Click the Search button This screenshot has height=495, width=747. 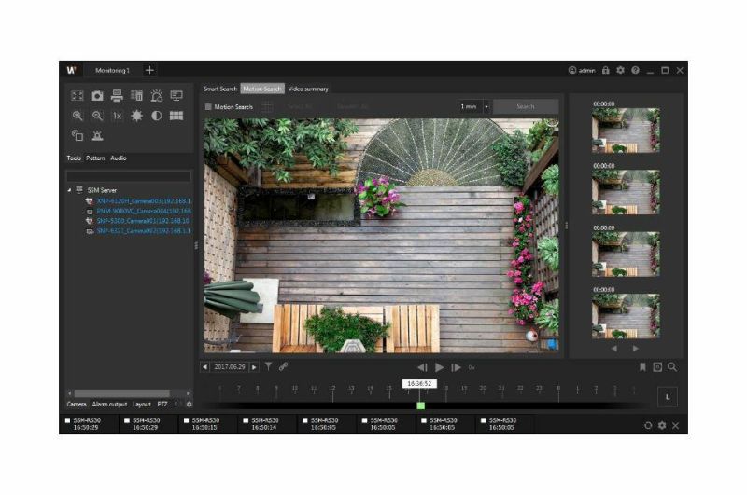click(526, 106)
